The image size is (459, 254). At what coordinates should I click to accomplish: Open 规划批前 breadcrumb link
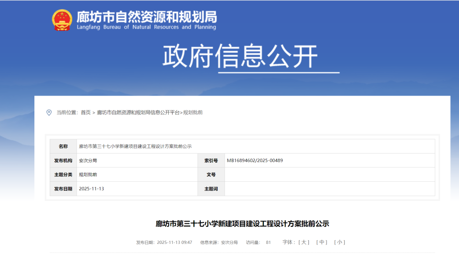click(193, 112)
